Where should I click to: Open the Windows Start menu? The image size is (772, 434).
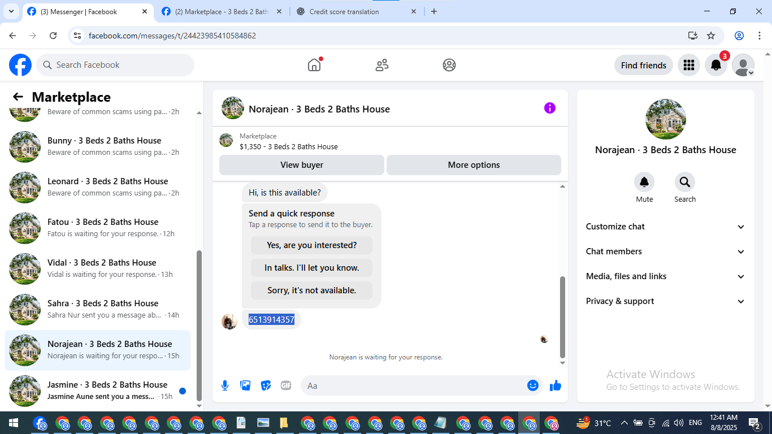pyautogui.click(x=14, y=423)
